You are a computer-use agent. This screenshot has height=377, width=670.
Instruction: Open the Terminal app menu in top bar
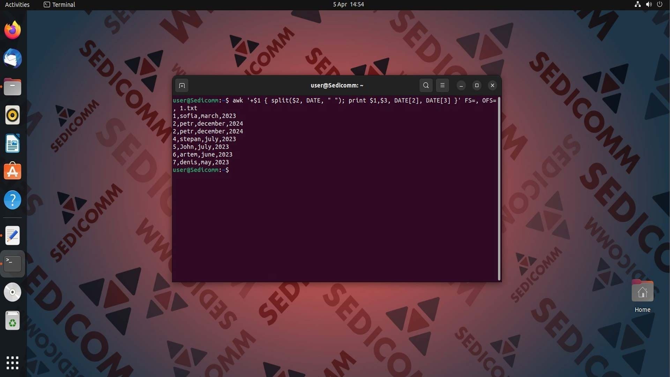click(59, 5)
